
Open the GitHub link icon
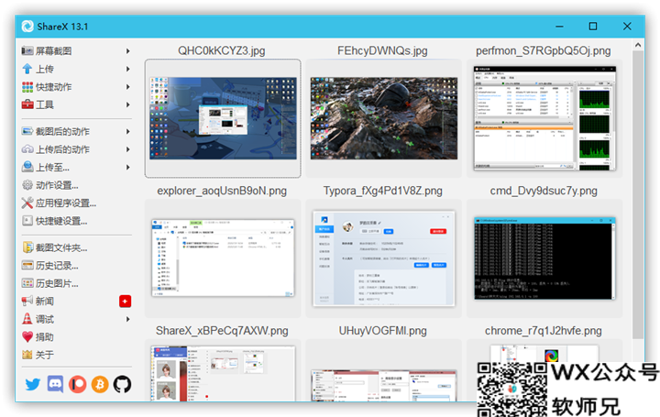pos(122,384)
